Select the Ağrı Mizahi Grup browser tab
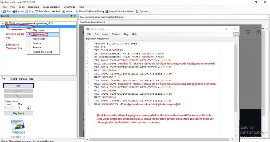270x142 pixels. [x=94, y=22]
